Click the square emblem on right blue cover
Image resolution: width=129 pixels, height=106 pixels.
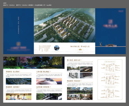[x=110, y=22]
